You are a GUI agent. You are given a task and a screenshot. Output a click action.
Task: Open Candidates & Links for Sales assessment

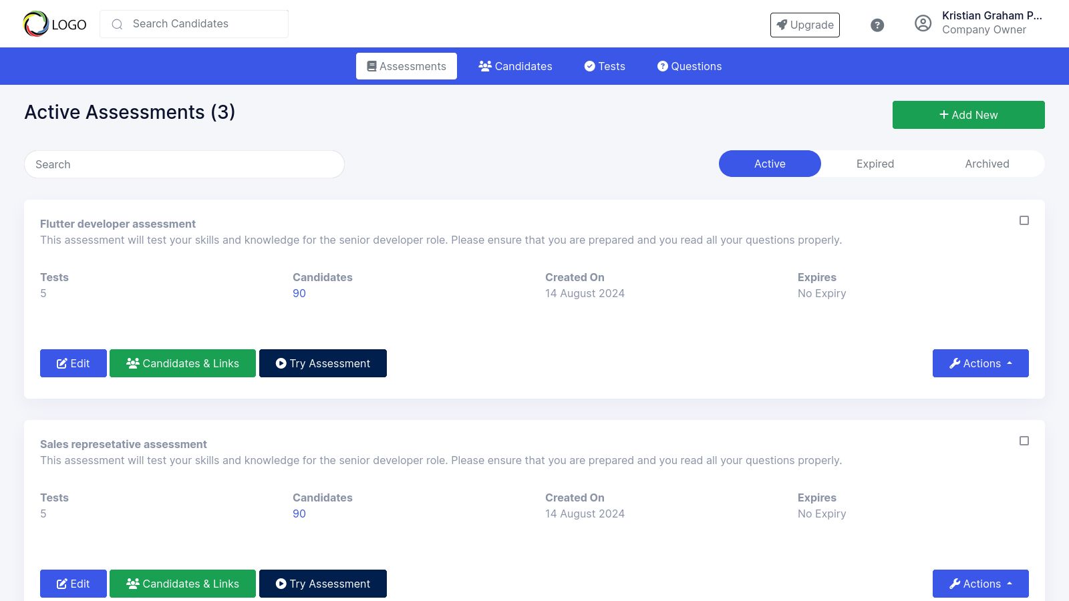tap(182, 584)
